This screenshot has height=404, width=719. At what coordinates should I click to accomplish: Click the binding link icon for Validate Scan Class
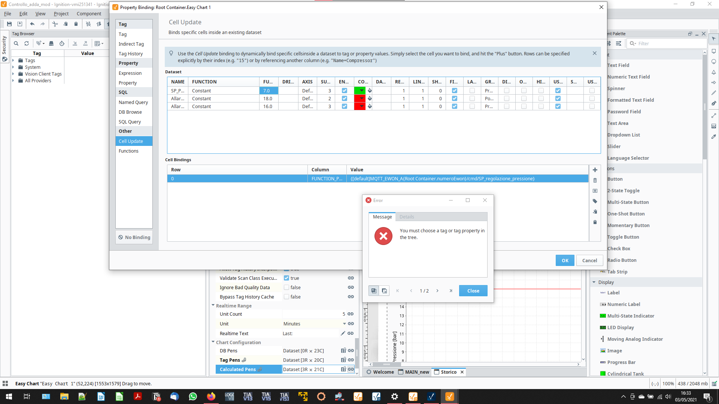351,278
